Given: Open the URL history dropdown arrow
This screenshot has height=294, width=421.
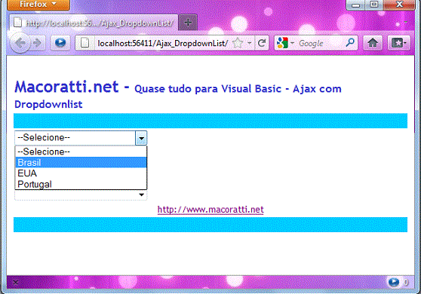Looking at the screenshot, I should coord(250,43).
